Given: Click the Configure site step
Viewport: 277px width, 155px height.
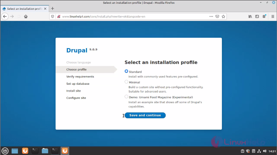Looking at the screenshot, I should click(76, 98).
